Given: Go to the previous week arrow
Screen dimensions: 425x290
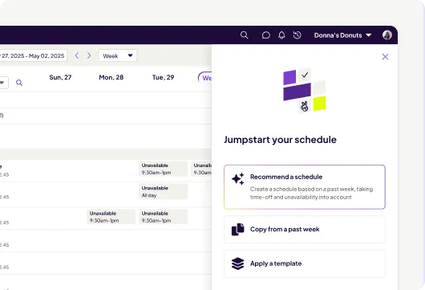Looking at the screenshot, I should pos(77,55).
